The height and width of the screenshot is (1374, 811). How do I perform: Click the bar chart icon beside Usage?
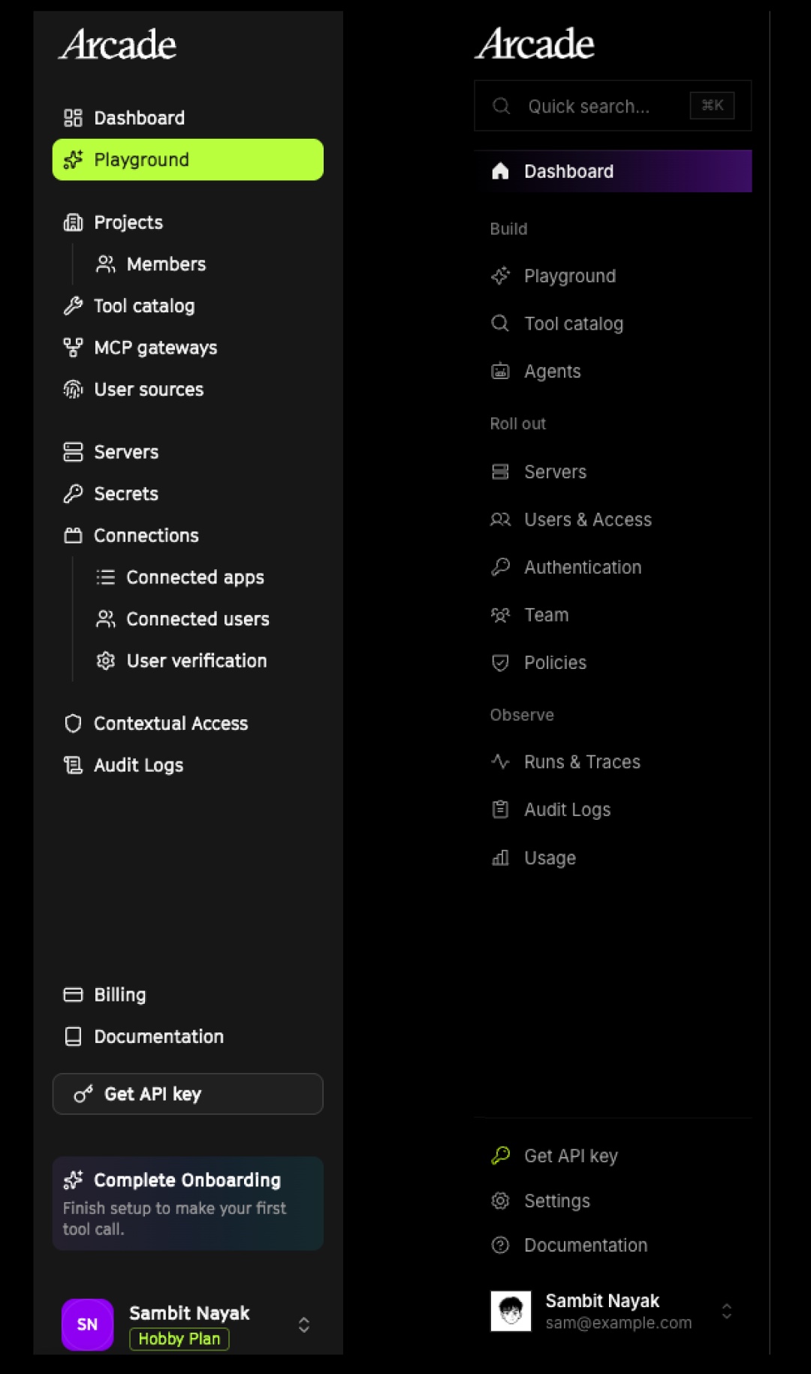(x=500, y=857)
